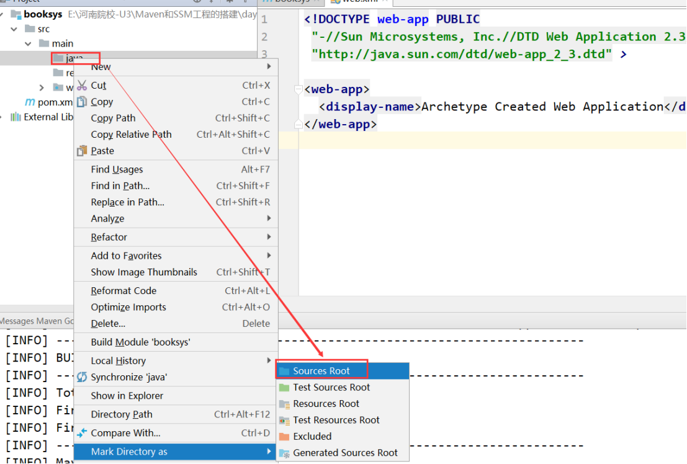The width and height of the screenshot is (687, 464).
Task: Click the Copy clipboard icon
Action: click(x=82, y=102)
